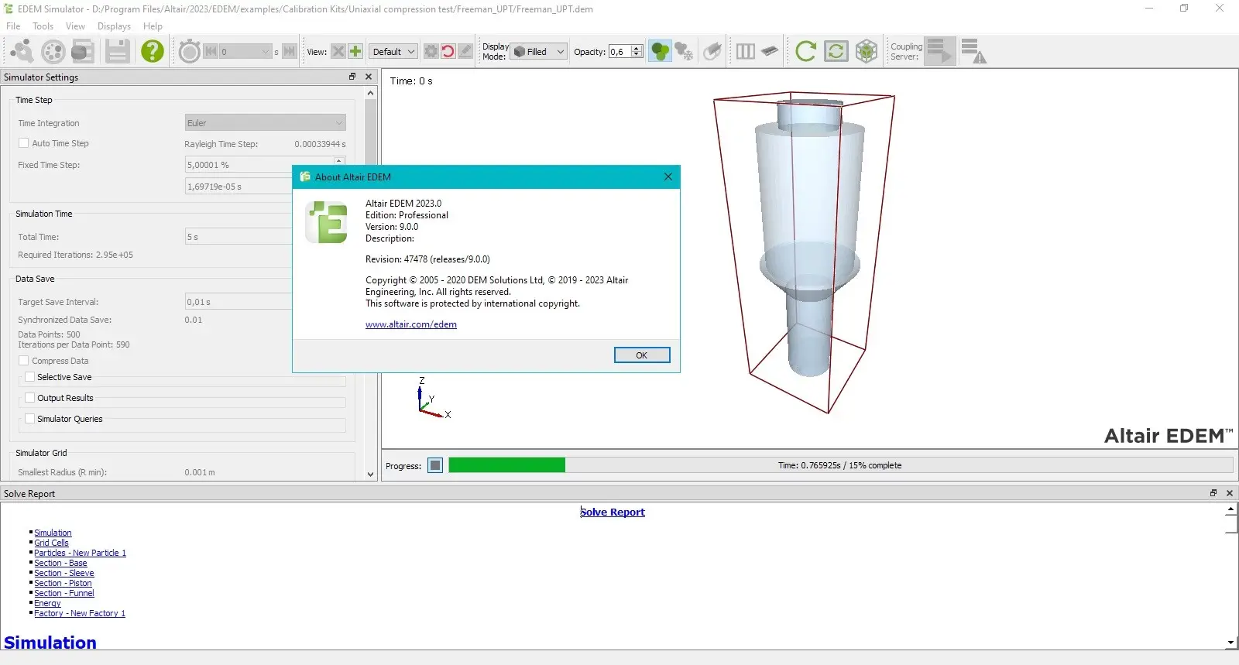Enable the Selective Save checkbox
Image resolution: width=1239 pixels, height=665 pixels.
[x=29, y=377]
